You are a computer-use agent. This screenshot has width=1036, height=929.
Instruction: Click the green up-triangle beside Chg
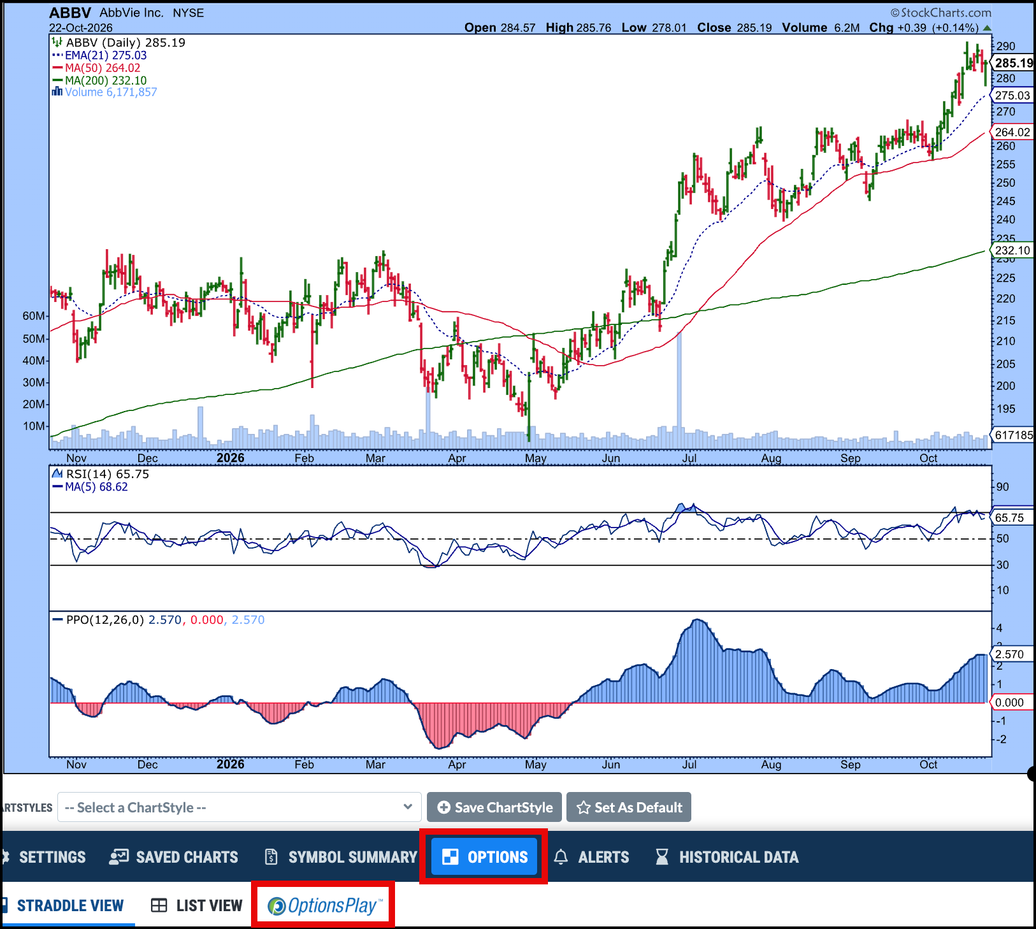[987, 28]
